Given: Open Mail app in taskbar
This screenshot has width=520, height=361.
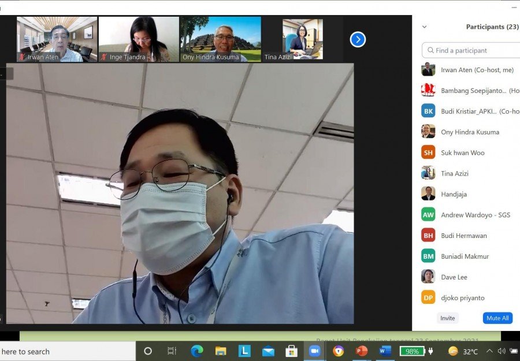Looking at the screenshot, I should [268, 351].
